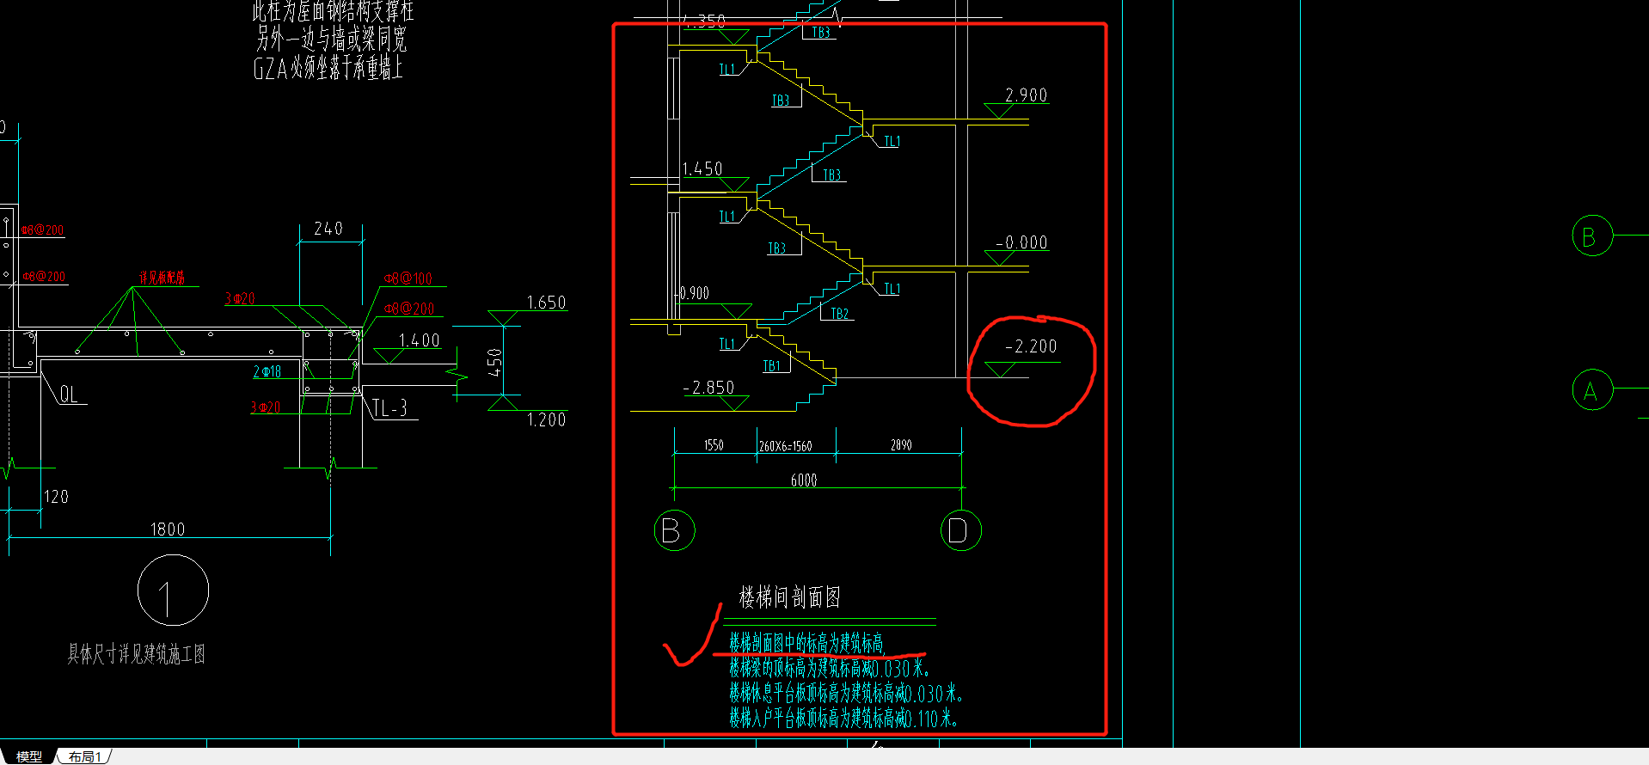1649x765 pixels.
Task: Click the -0.000 elevation label
Action: click(x=1021, y=243)
